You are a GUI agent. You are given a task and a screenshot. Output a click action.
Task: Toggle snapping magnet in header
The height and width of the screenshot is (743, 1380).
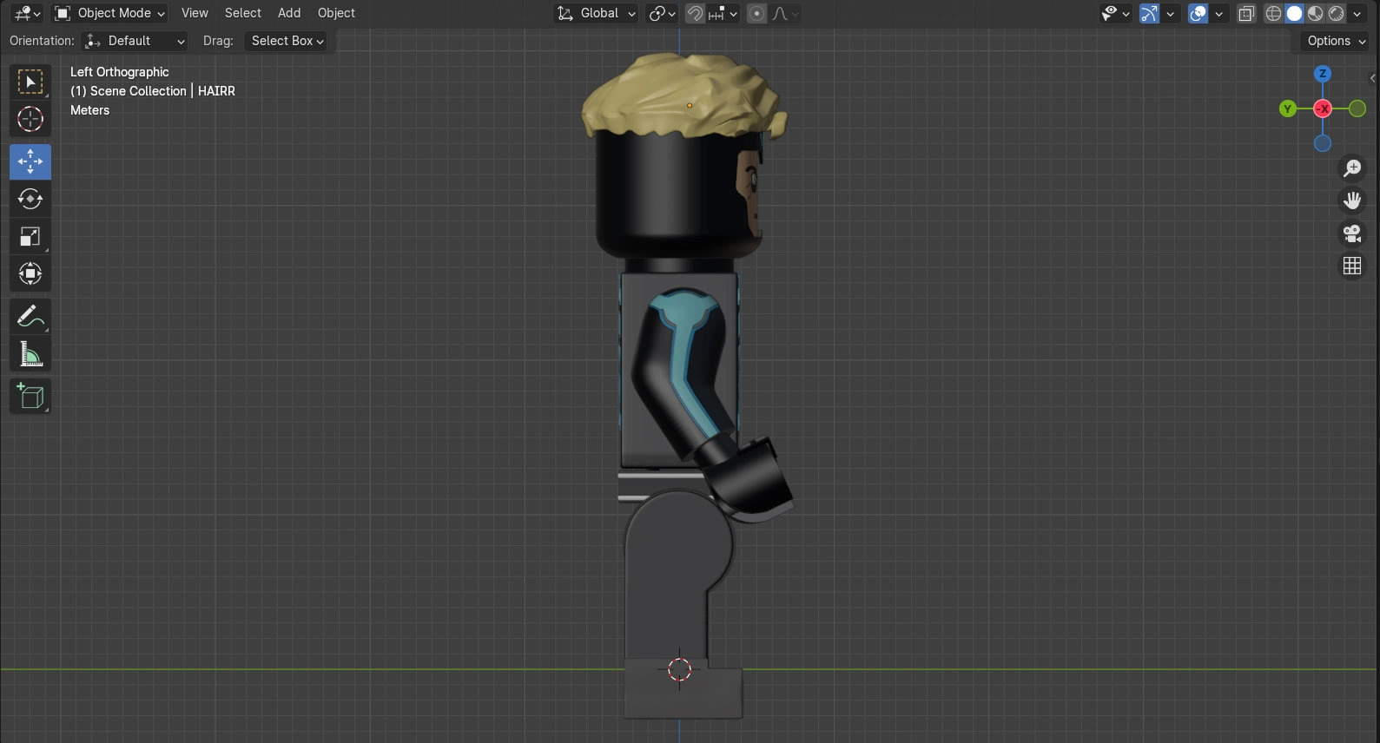695,13
